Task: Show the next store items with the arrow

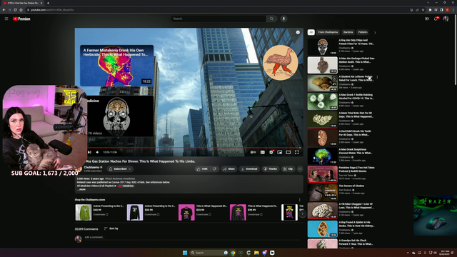Action: tap(302, 213)
